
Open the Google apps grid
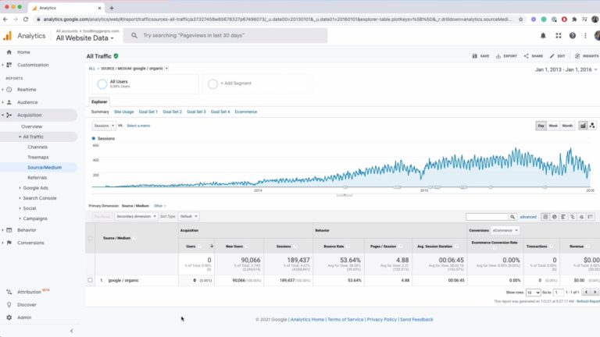click(559, 36)
